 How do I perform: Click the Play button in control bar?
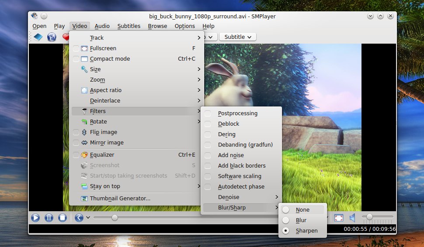[35, 218]
